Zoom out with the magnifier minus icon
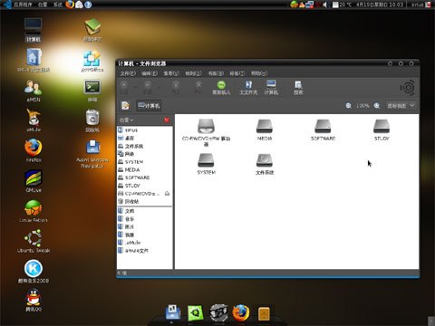The image size is (435, 326). [348, 106]
